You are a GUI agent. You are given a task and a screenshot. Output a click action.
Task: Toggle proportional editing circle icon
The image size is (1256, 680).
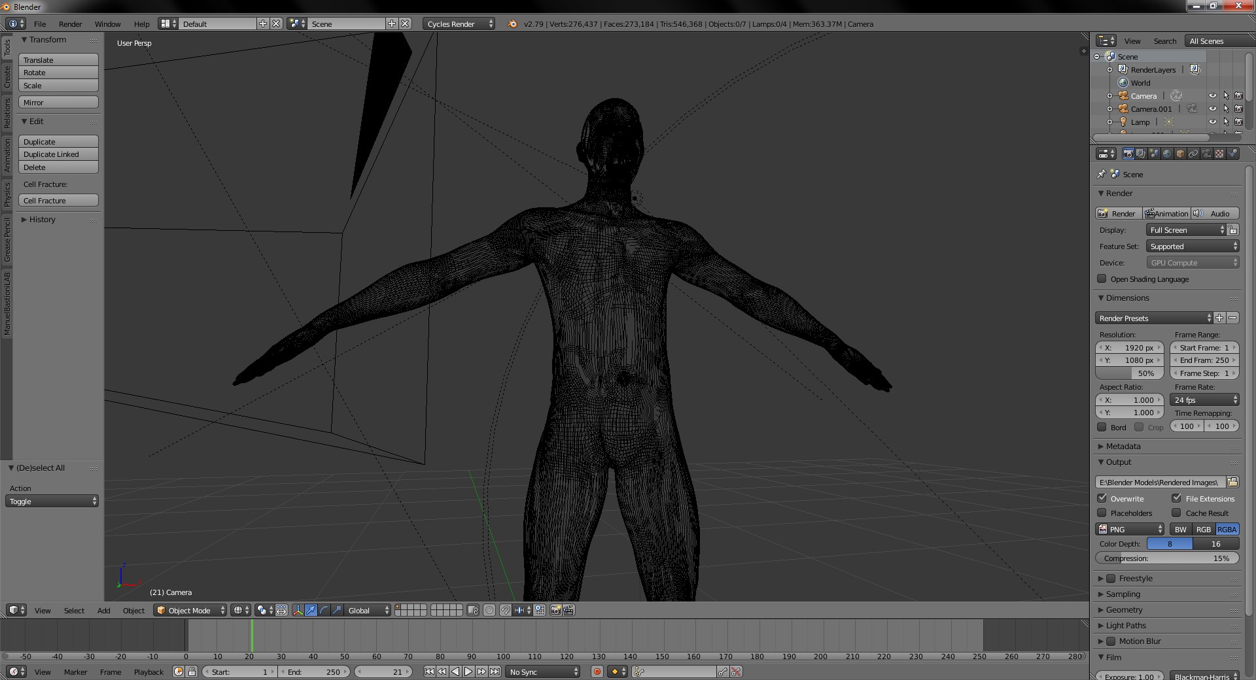coord(489,610)
